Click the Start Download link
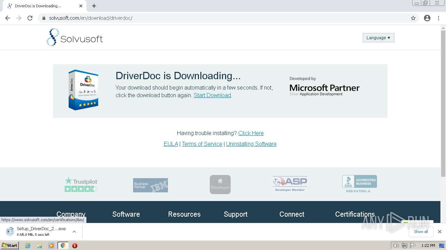Screen dimensions: 446x250 (x=212, y=95)
